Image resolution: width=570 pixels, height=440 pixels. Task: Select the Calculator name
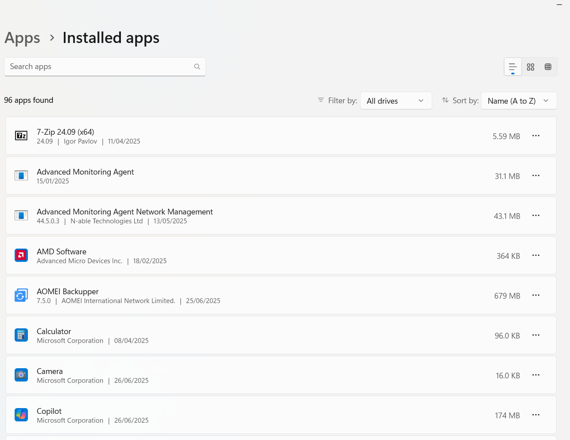(54, 331)
